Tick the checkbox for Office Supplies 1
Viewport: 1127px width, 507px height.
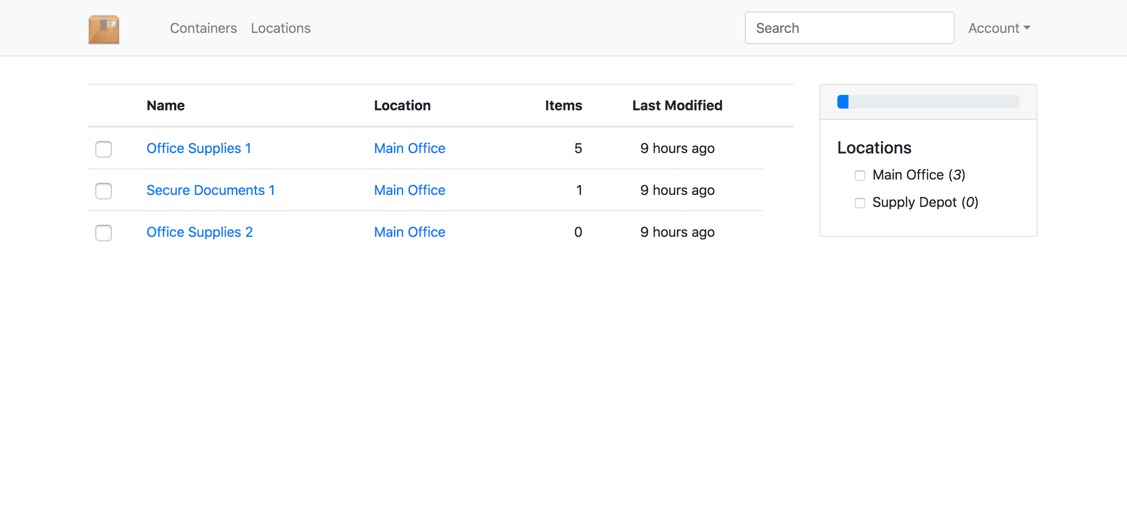pyautogui.click(x=104, y=149)
